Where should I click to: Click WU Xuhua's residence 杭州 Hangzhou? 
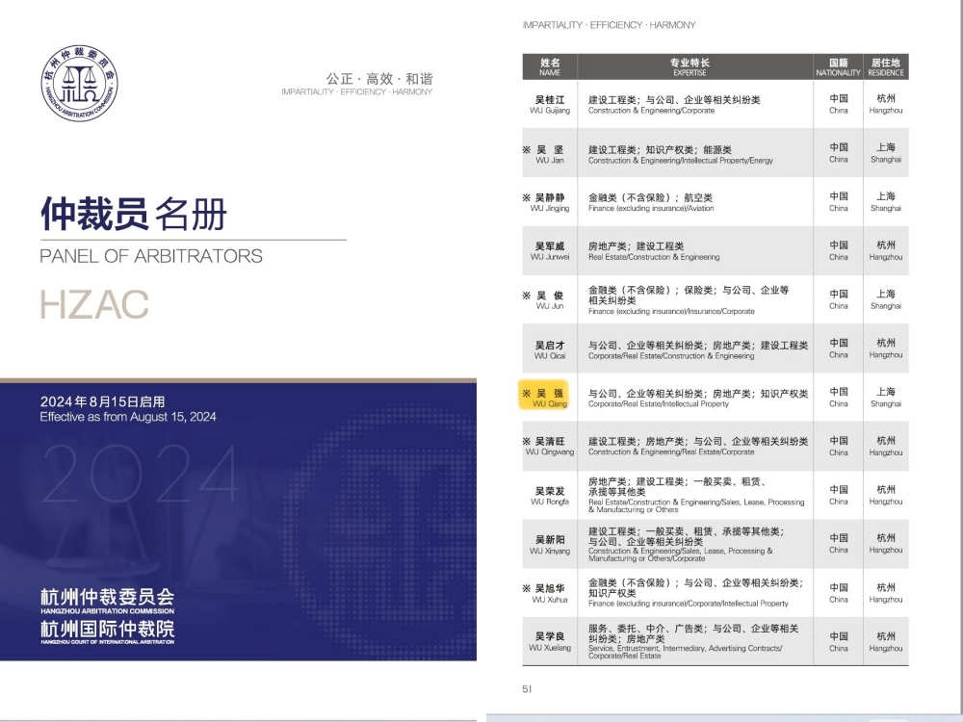[x=886, y=593]
